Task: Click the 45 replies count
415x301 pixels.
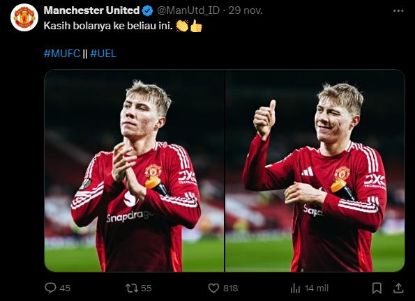Action: coord(65,288)
